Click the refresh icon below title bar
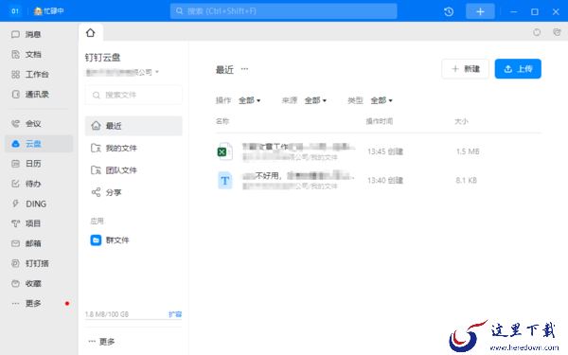This screenshot has width=568, height=355. pyautogui.click(x=537, y=32)
